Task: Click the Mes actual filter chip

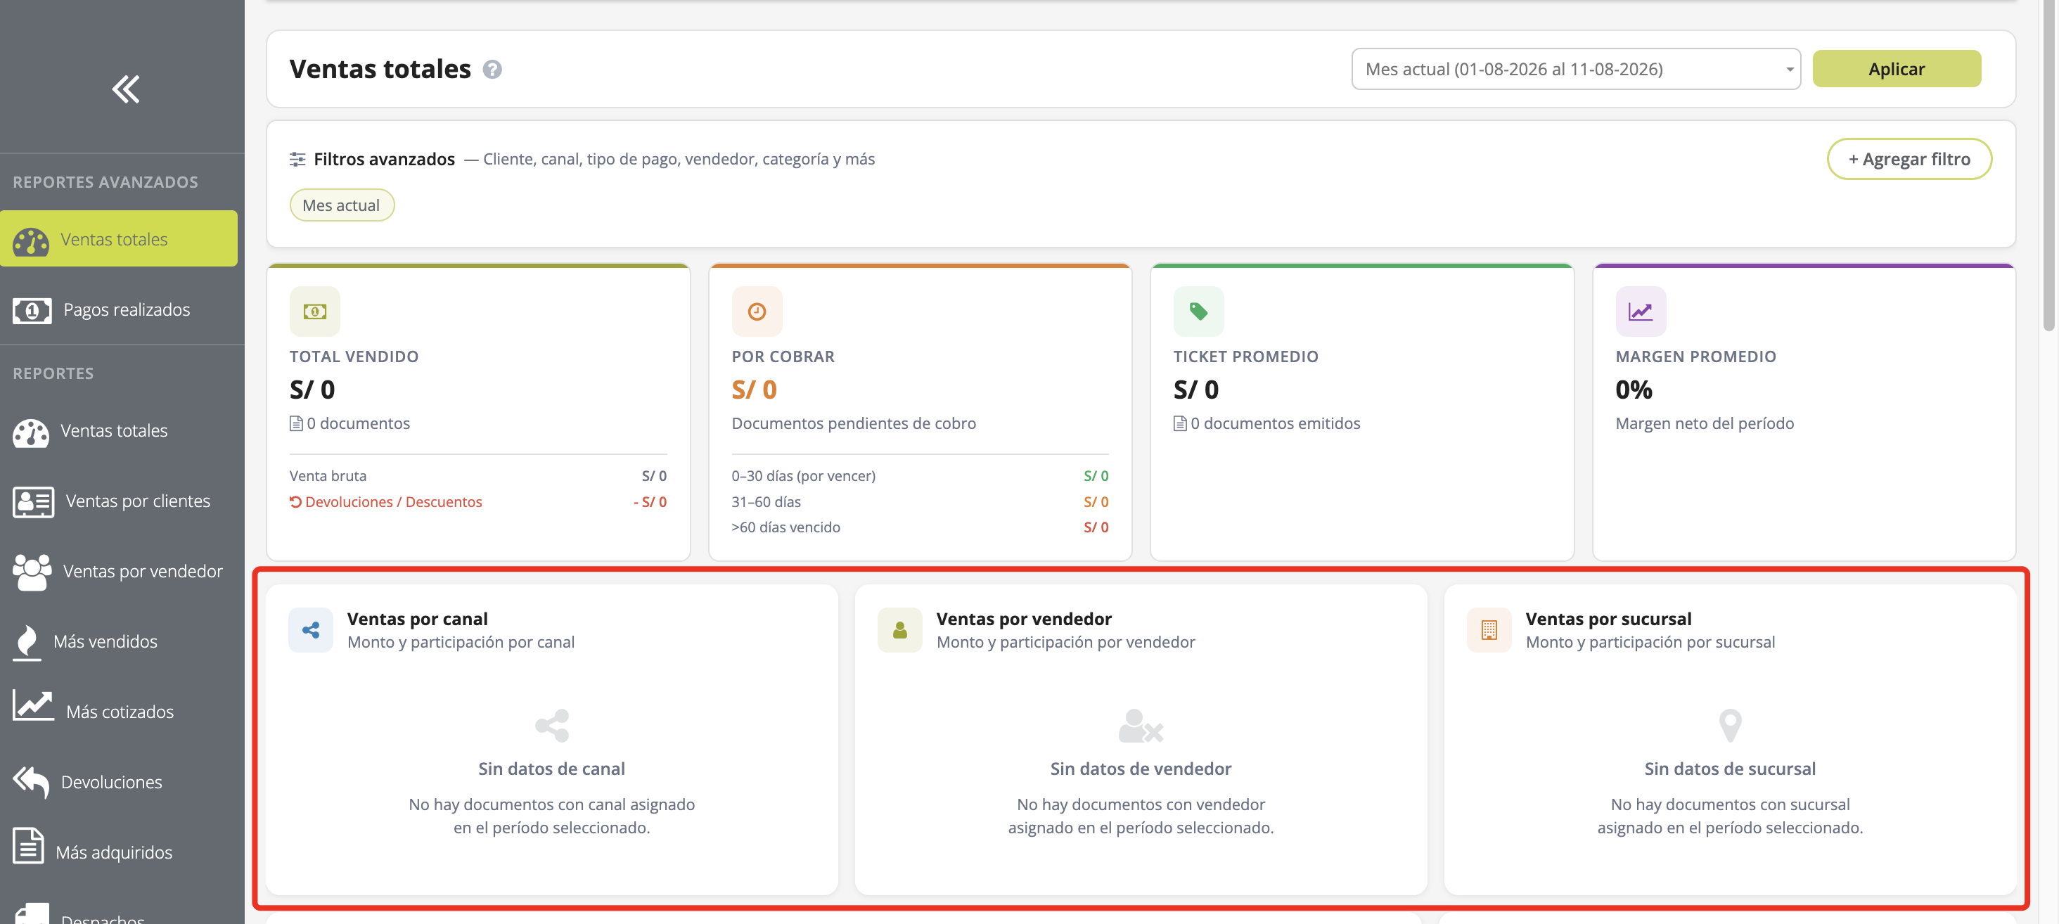Action: (341, 205)
